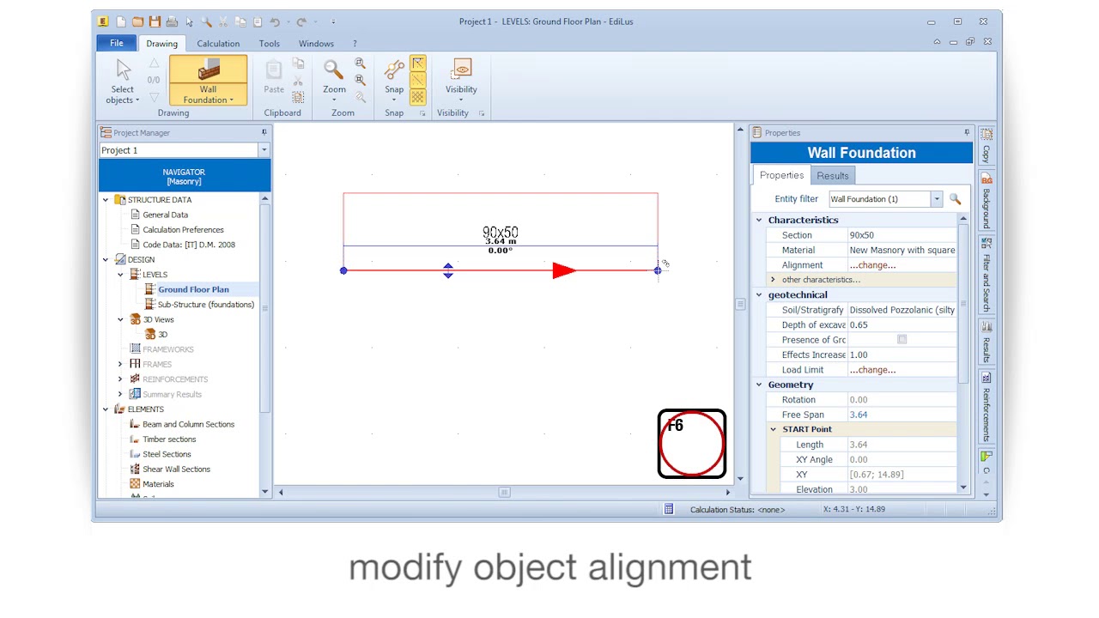Image resolution: width=1099 pixels, height=618 pixels.
Task: Click the Paste clipboard icon
Action: [274, 70]
